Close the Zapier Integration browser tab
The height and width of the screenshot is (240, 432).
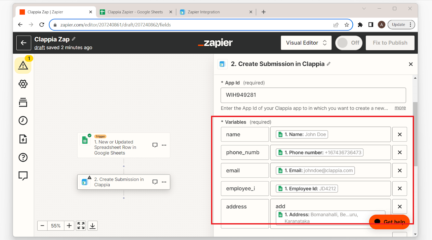pyautogui.click(x=251, y=12)
